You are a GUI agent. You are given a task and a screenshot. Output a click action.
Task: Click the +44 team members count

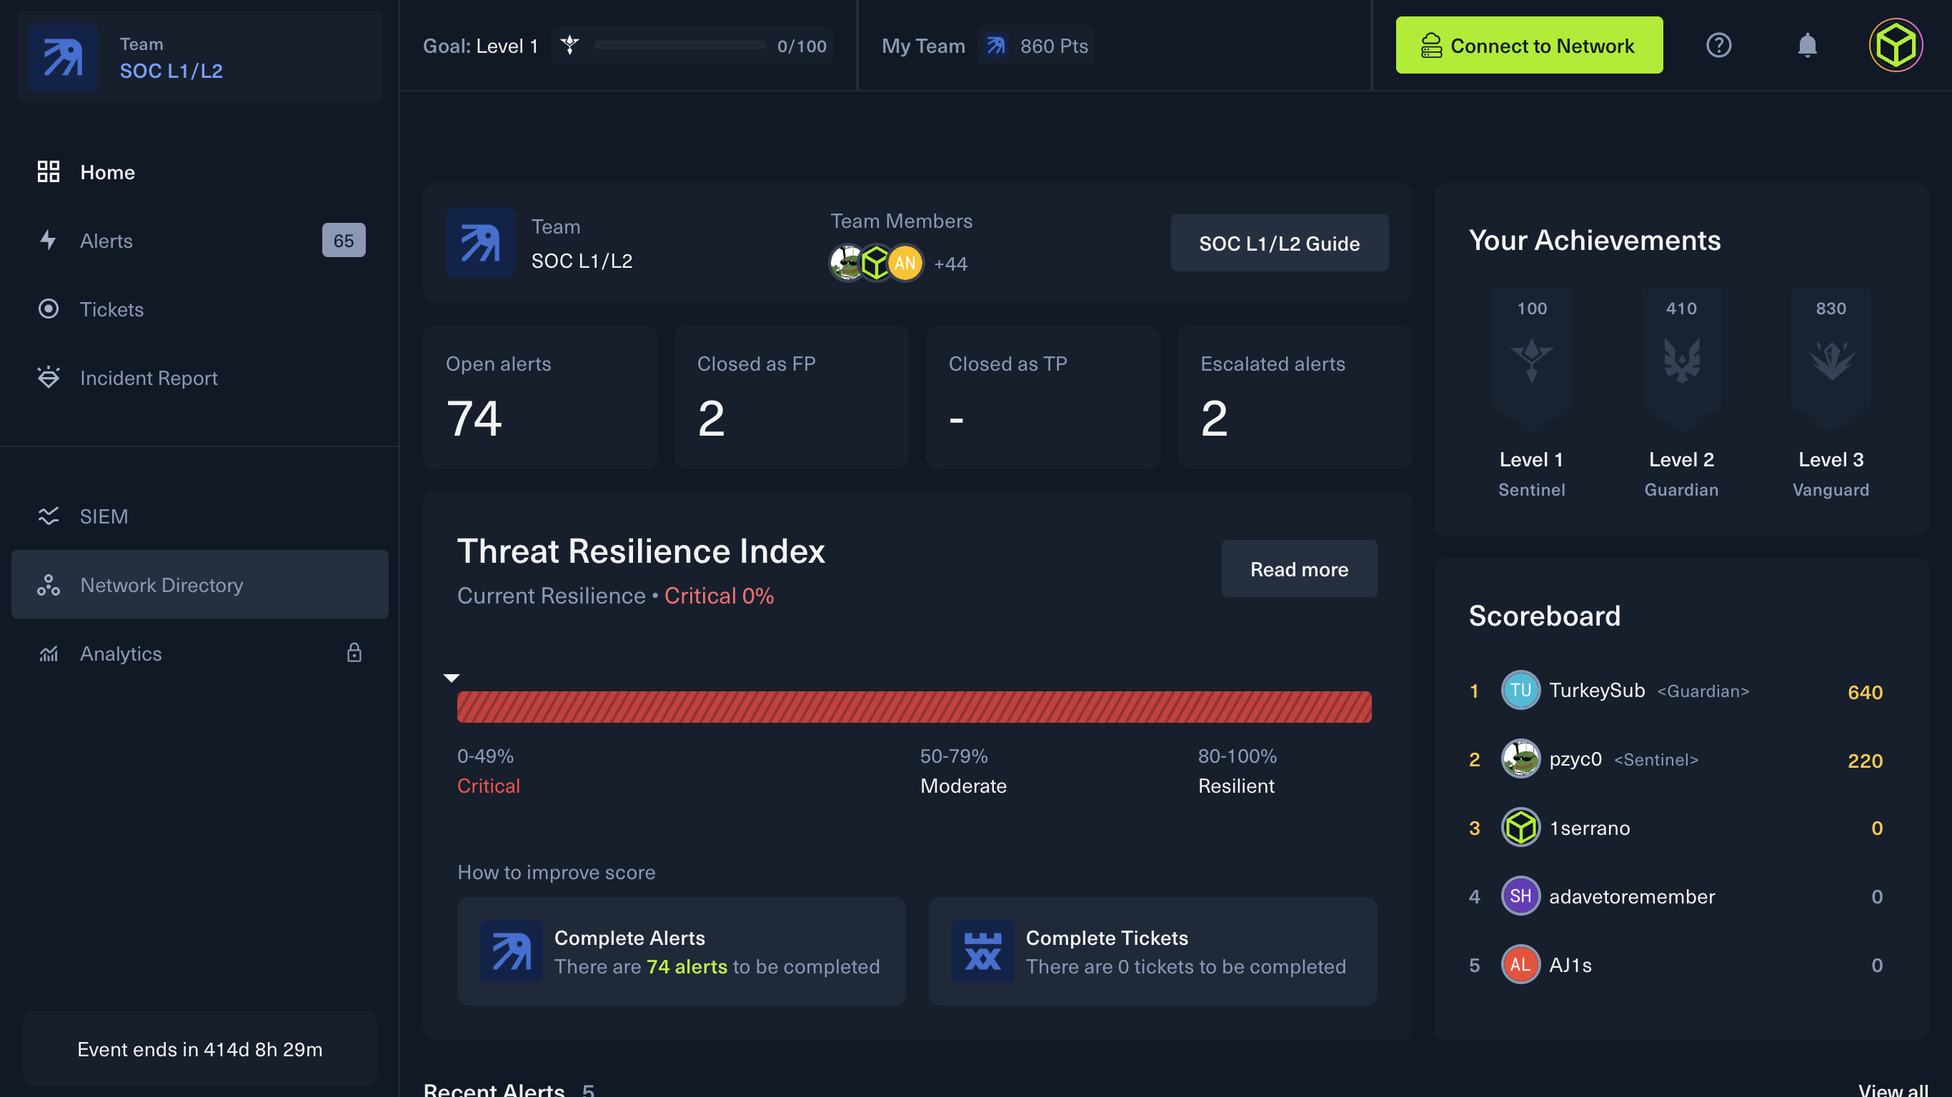point(950,264)
